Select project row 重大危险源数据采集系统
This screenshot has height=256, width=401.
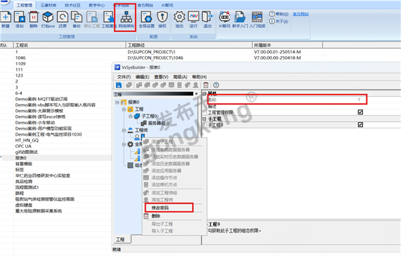38,211
